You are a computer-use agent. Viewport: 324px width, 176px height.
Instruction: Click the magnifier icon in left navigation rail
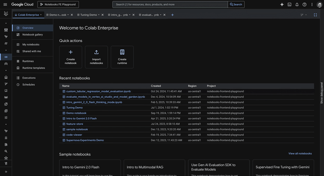point(6,151)
